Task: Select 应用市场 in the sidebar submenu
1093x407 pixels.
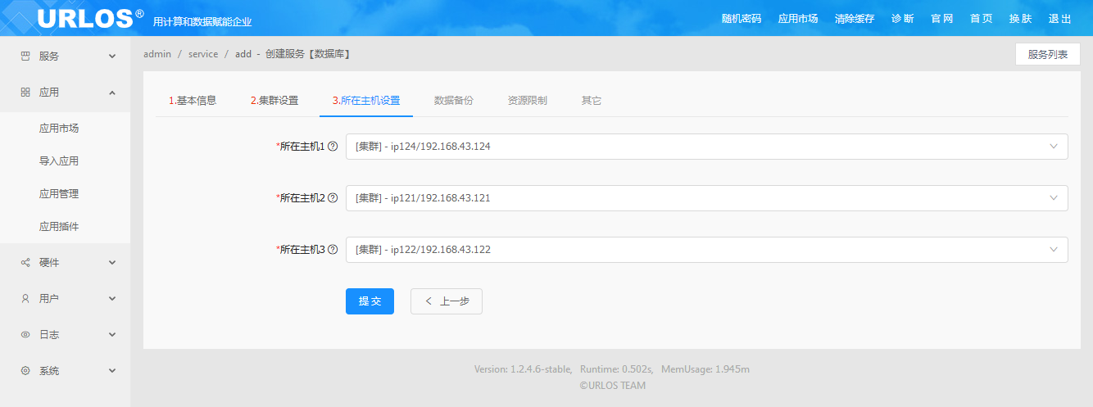Action: 59,129
